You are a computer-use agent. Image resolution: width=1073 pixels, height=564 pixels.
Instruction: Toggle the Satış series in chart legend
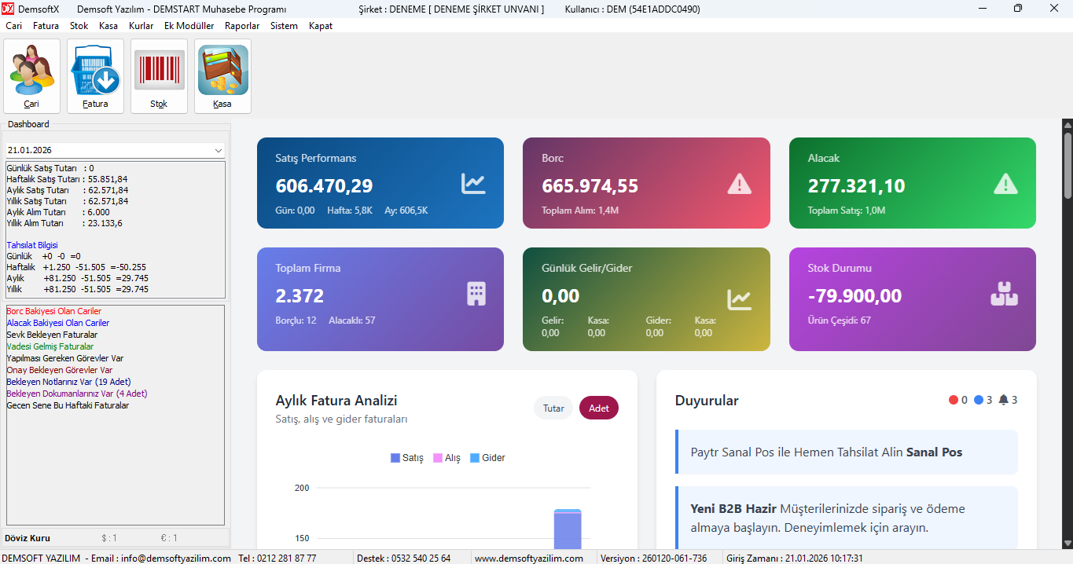(407, 458)
